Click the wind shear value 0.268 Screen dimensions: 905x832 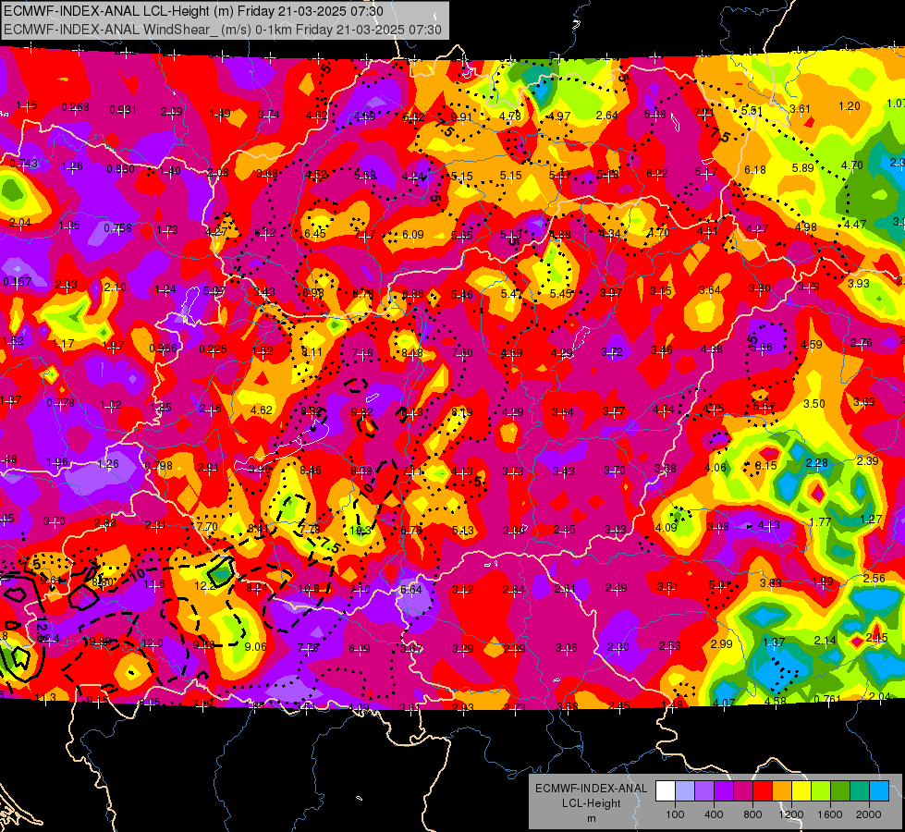[x=75, y=107]
